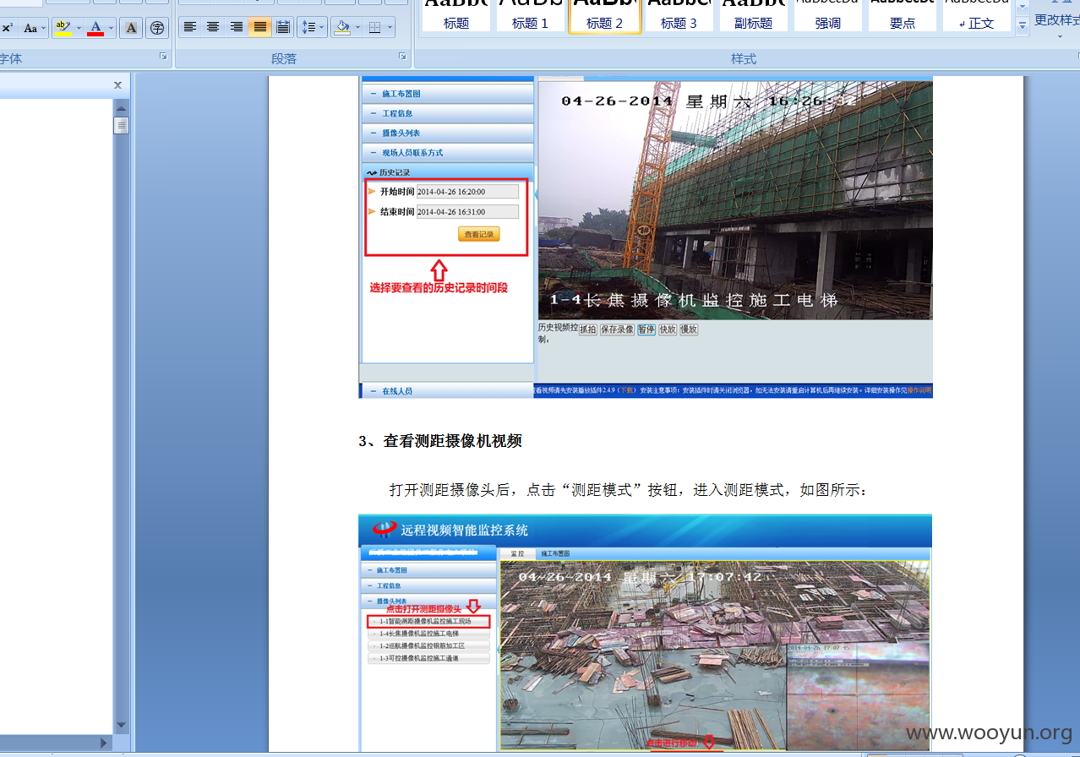Open the shading color dropdown arrow
This screenshot has height=757, width=1080.
pyautogui.click(x=358, y=28)
